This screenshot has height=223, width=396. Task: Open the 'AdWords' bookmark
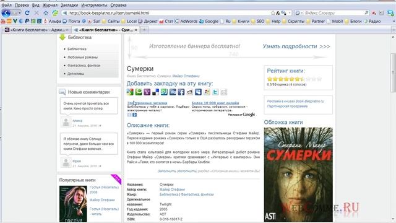(186, 22)
